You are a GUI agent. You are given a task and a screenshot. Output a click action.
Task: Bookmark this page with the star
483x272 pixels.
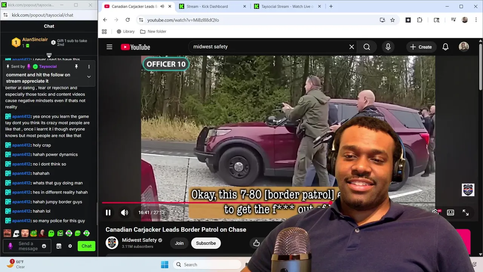(x=392, y=20)
